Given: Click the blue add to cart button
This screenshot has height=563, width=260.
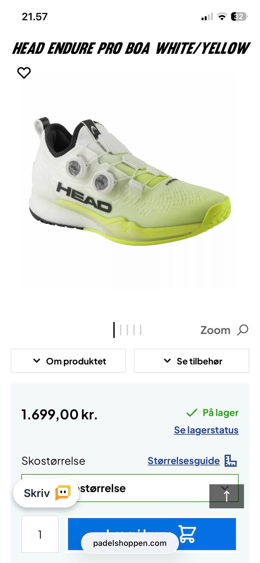Looking at the screenshot, I should (152, 534).
